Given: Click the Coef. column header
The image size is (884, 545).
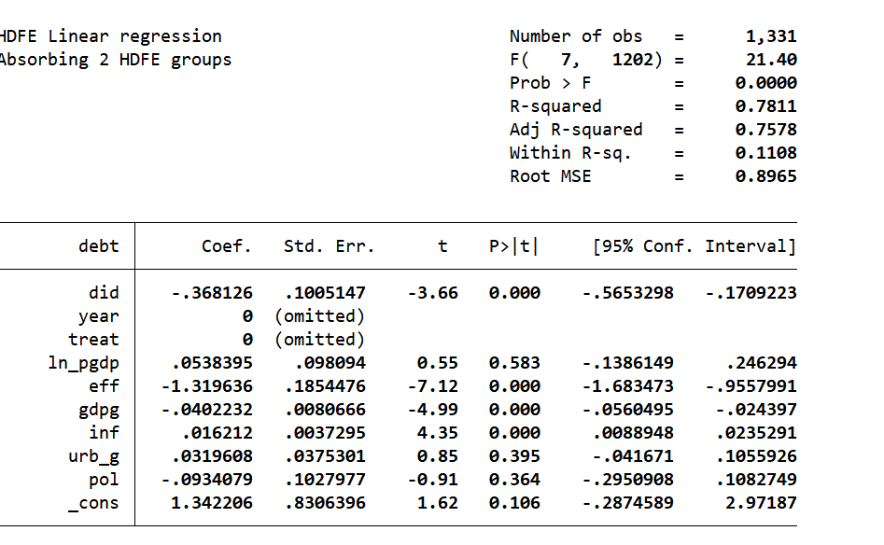Looking at the screenshot, I should pos(227,246).
